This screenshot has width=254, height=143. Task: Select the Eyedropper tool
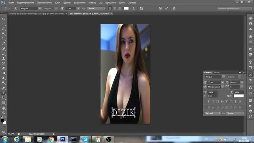4,43
